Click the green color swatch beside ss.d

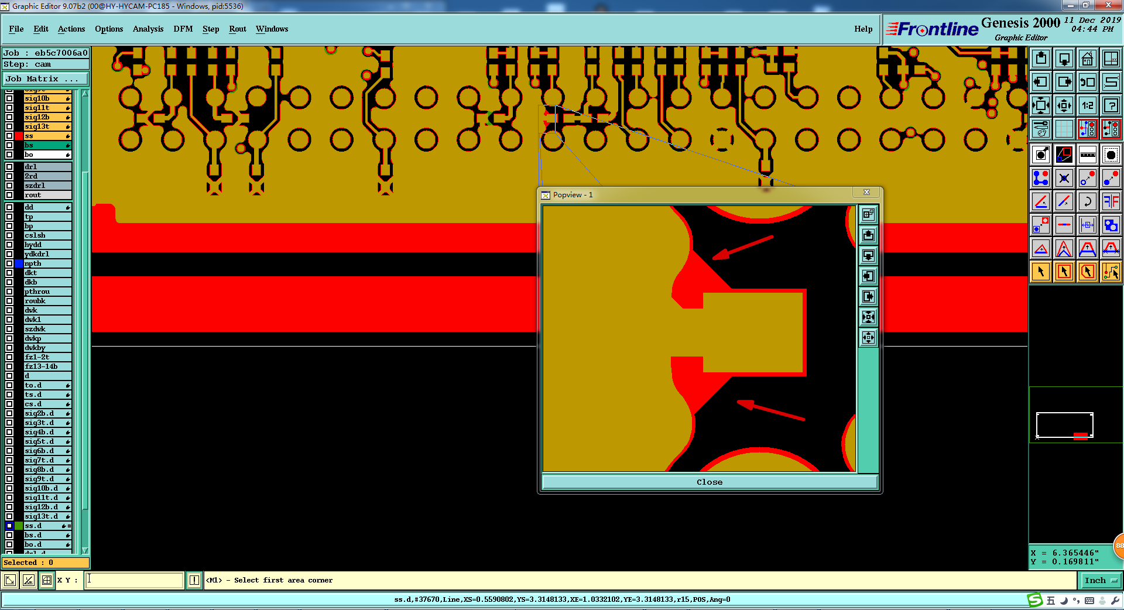click(19, 526)
